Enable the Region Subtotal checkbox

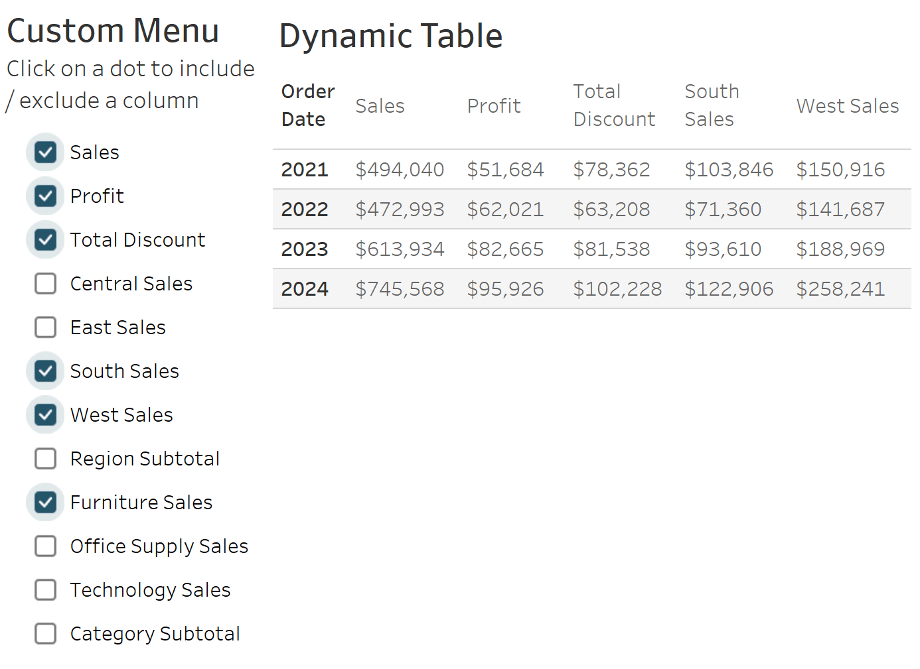click(44, 458)
